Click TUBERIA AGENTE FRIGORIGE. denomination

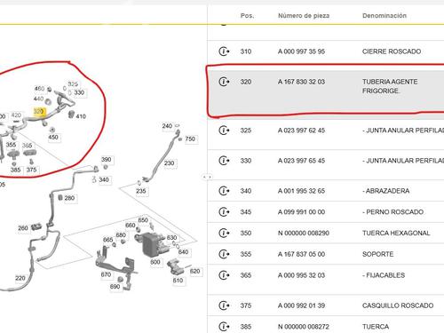(x=390, y=86)
